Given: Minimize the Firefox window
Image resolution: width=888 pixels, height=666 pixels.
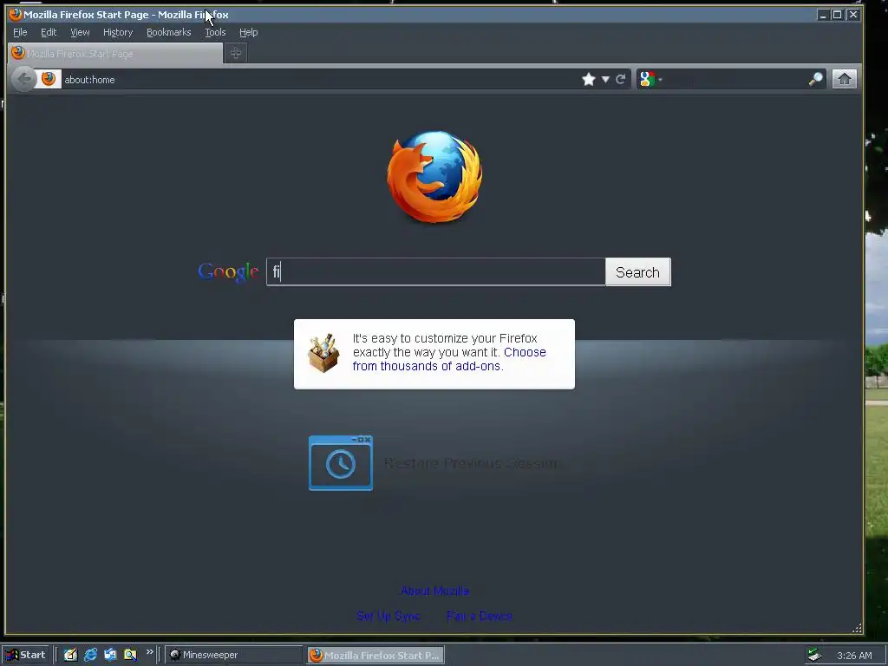Looking at the screenshot, I should (823, 15).
